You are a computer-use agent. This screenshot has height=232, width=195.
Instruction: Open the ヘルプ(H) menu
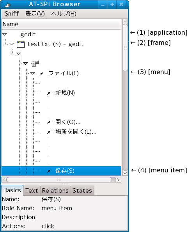[x=64, y=14]
